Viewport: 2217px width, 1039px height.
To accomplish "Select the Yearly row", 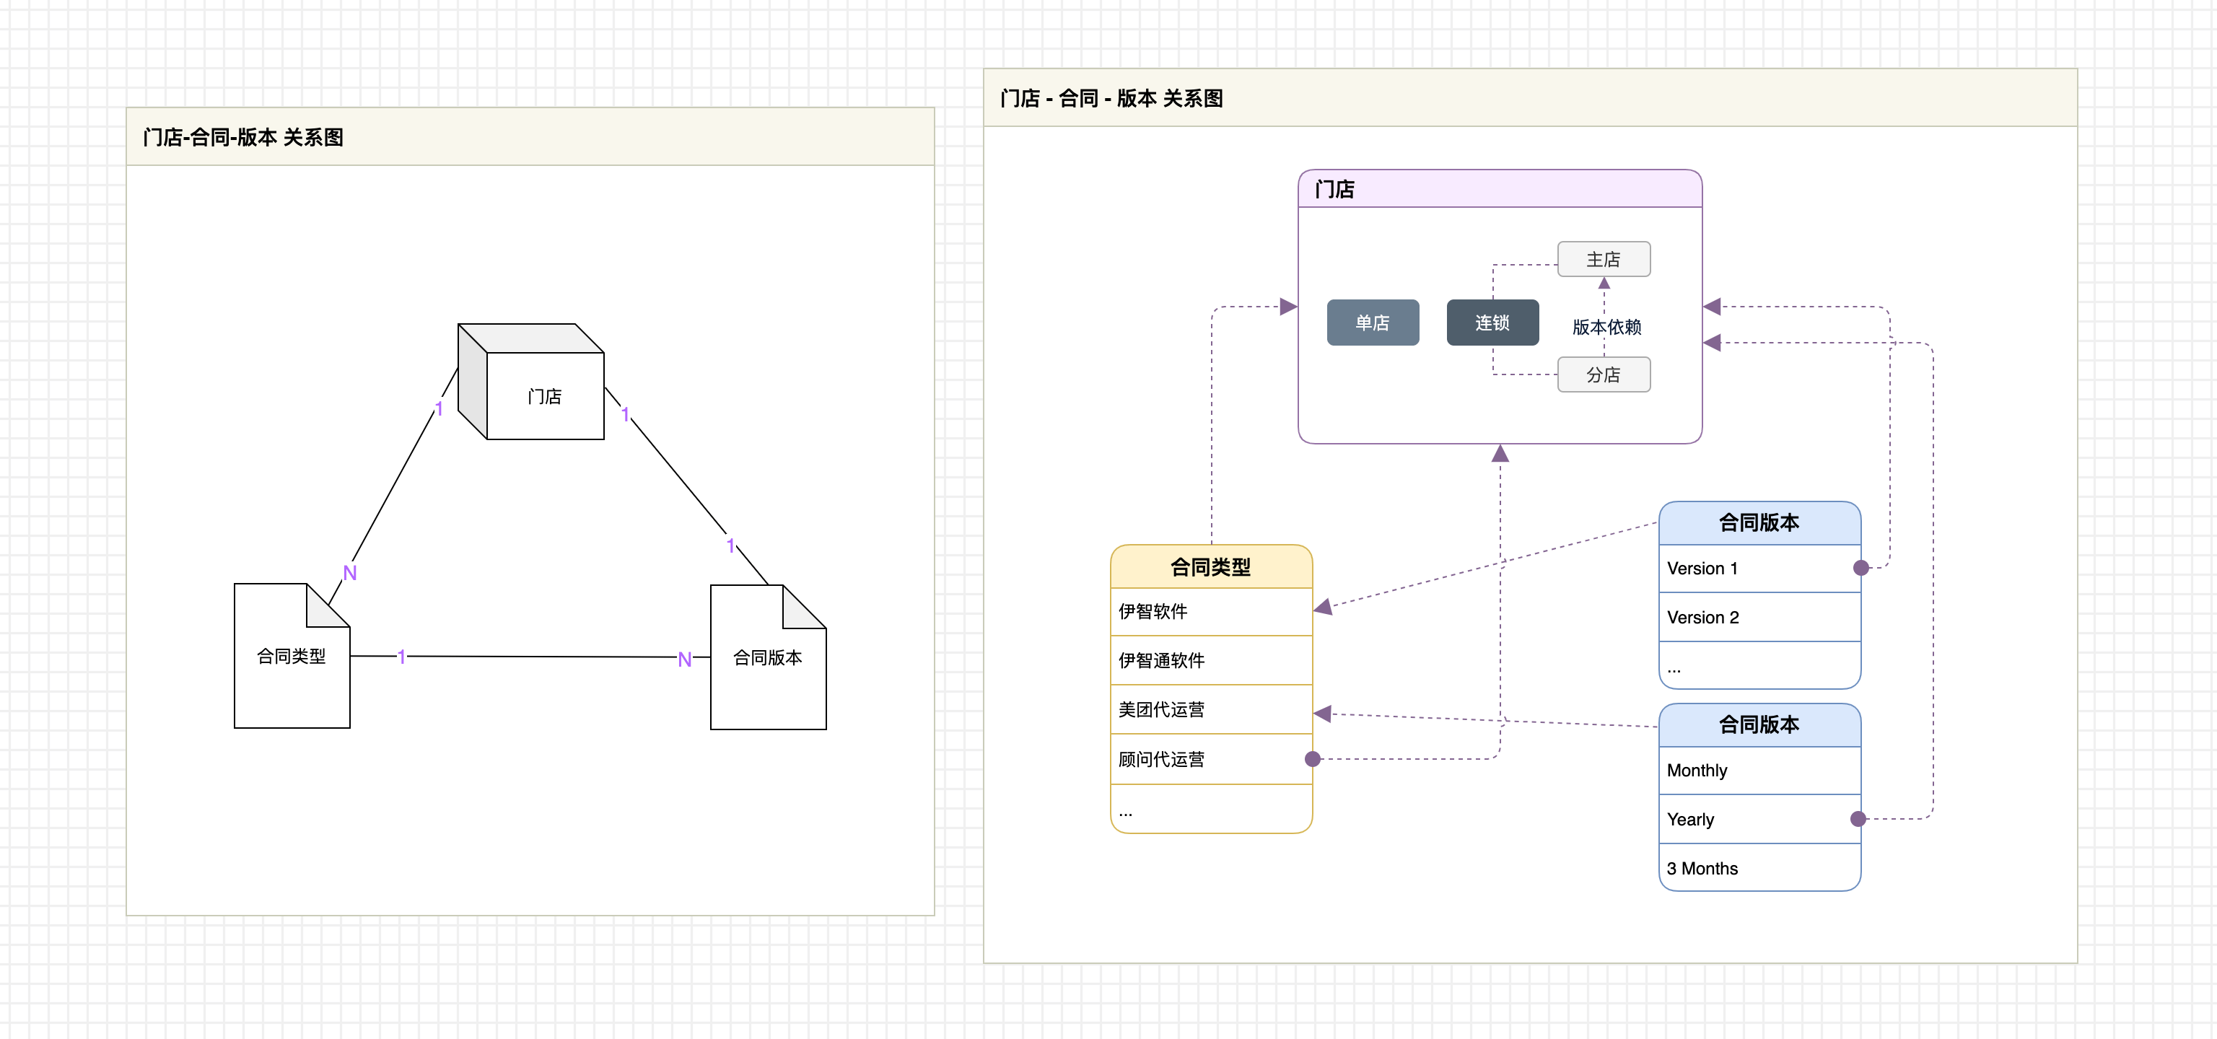I will coord(1759,820).
